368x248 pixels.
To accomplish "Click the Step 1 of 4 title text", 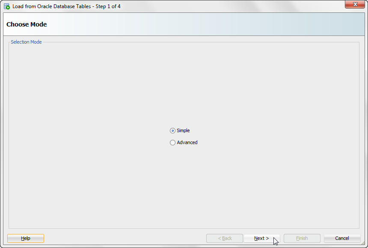I will tap(108, 6).
